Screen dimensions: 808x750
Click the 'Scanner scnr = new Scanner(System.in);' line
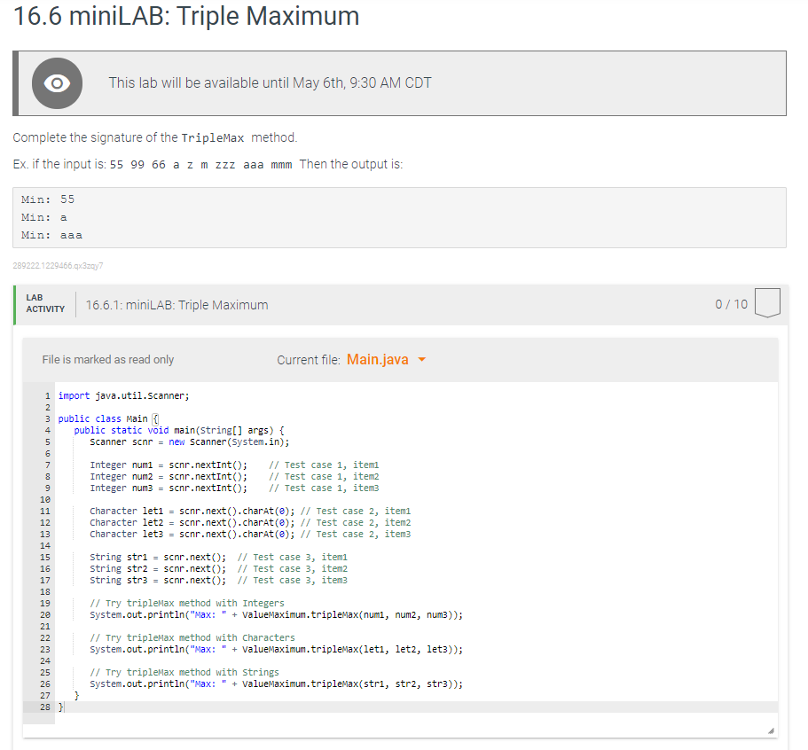[190, 442]
